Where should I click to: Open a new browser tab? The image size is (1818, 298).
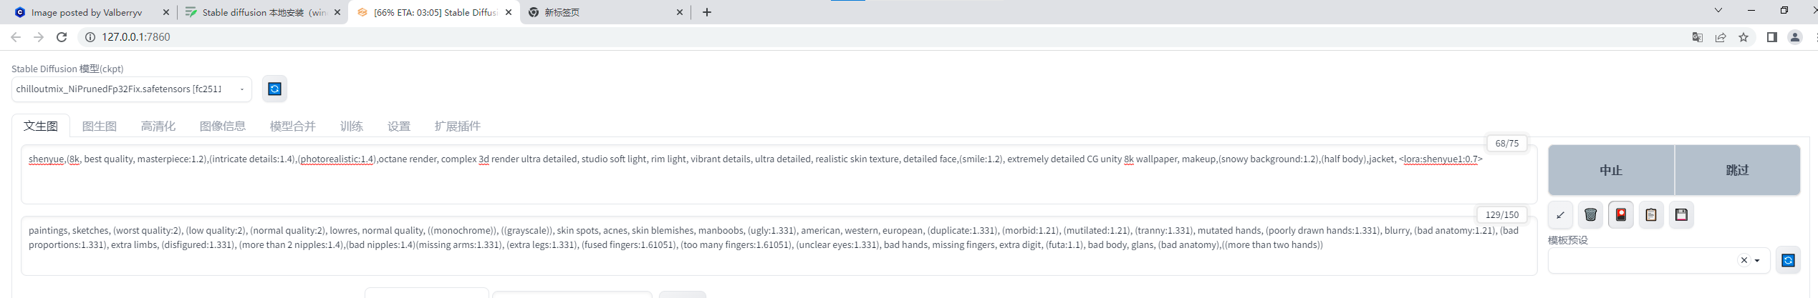coord(707,12)
